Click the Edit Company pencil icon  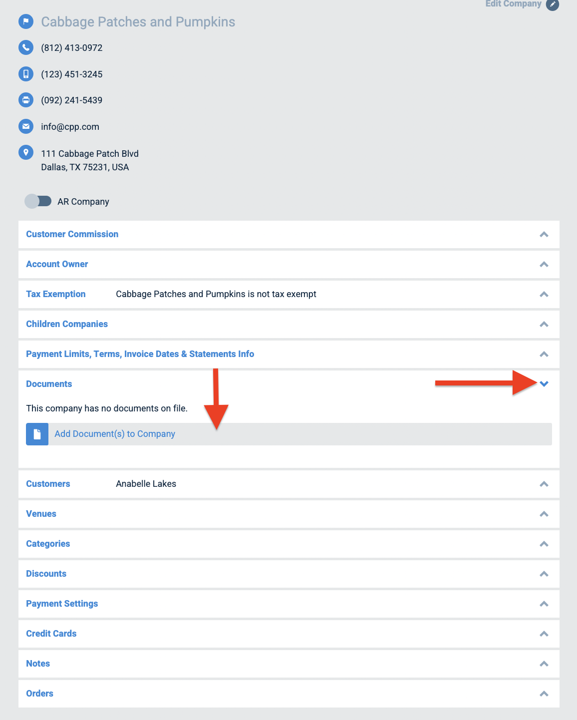coord(553,4)
